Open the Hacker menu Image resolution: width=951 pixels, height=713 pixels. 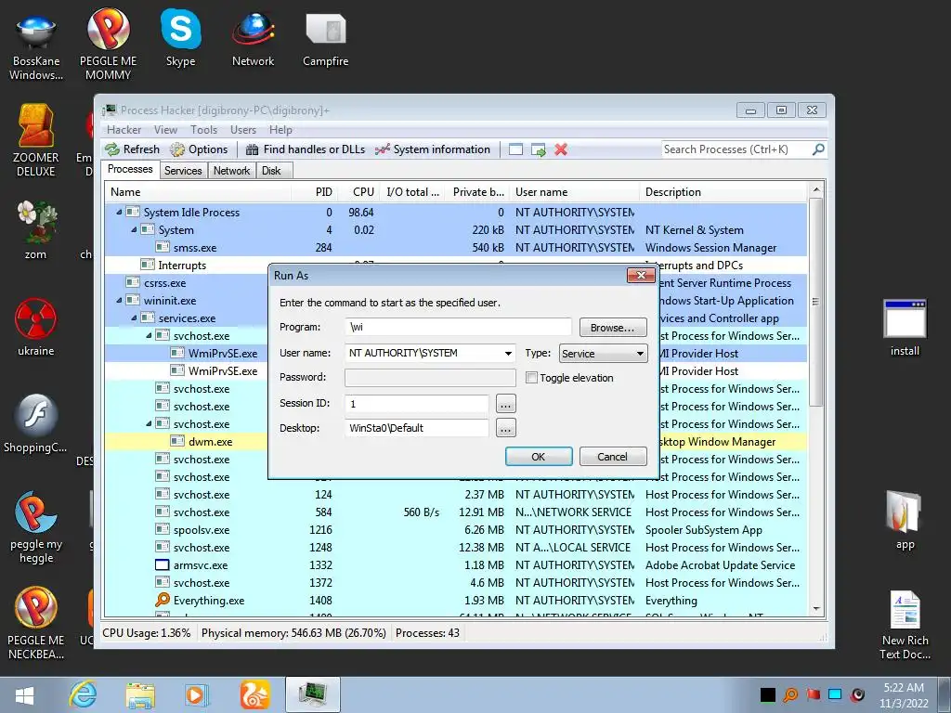[124, 130]
